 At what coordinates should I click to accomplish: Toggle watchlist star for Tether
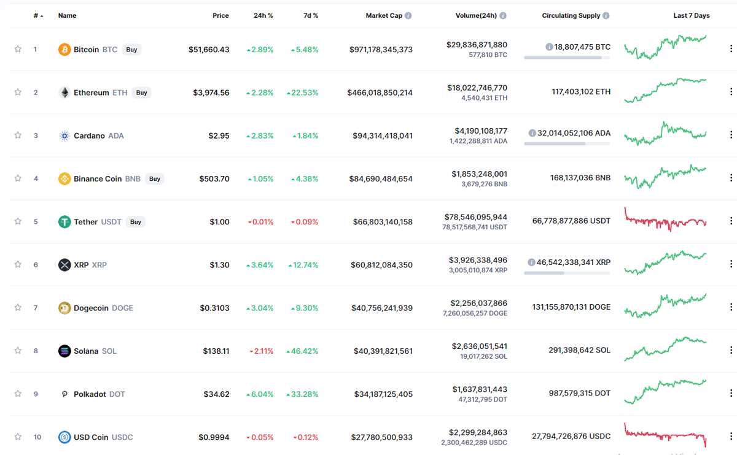pyautogui.click(x=18, y=221)
